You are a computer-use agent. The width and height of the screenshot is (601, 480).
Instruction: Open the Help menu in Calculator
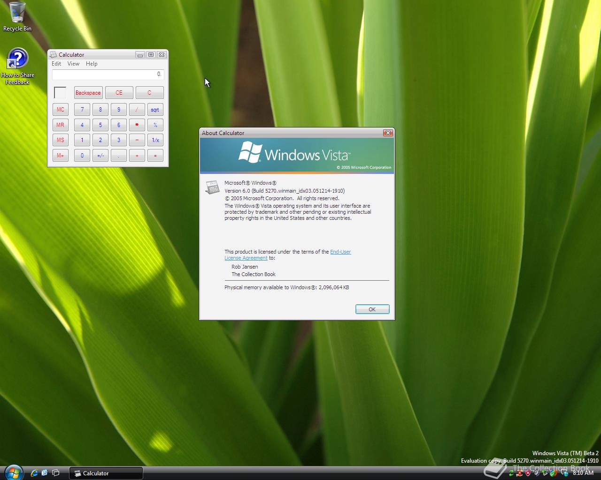pos(92,64)
